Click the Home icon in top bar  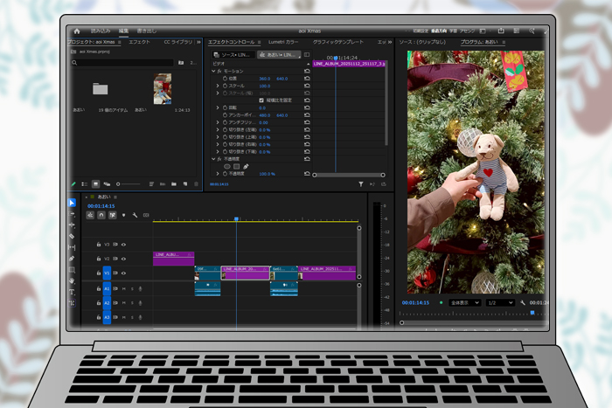(77, 30)
